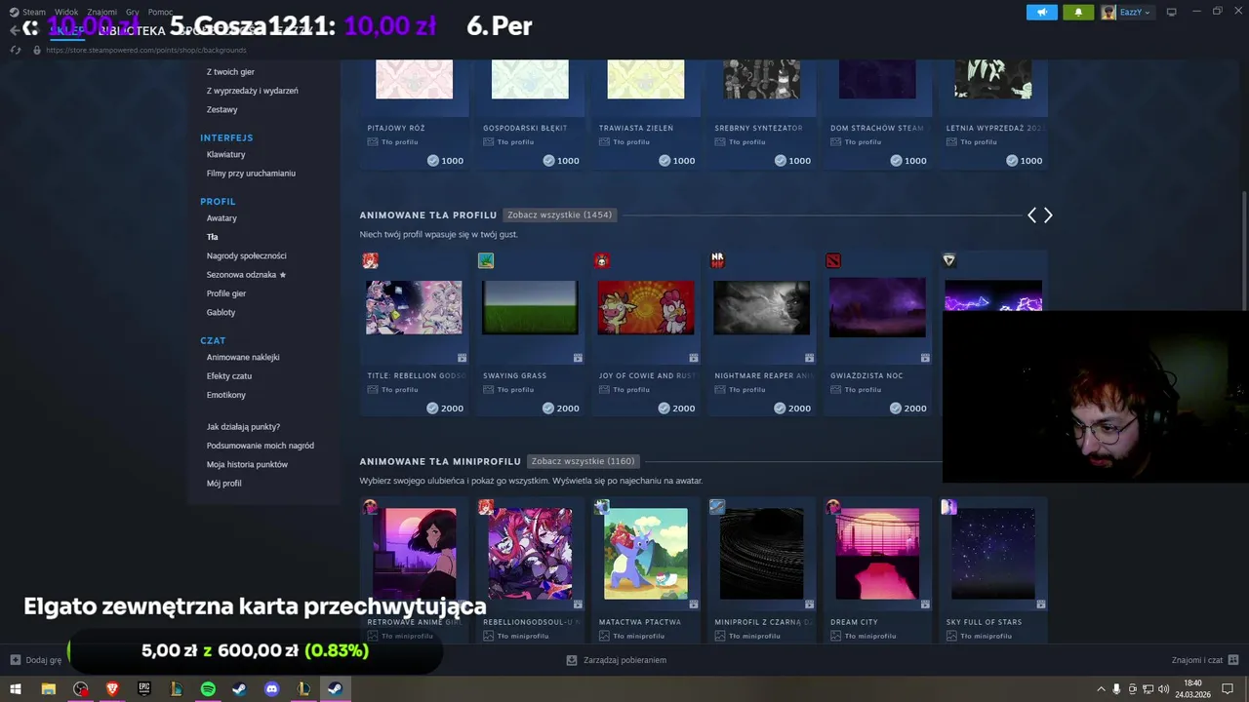Select Z wyprzedaży i wydarzeń
Screen dimensions: 1249x702
252,91
